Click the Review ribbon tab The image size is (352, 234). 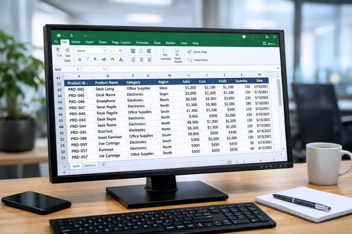point(171,43)
